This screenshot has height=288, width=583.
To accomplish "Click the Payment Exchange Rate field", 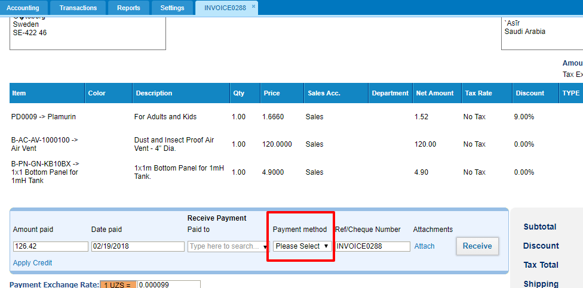I will (x=168, y=284).
